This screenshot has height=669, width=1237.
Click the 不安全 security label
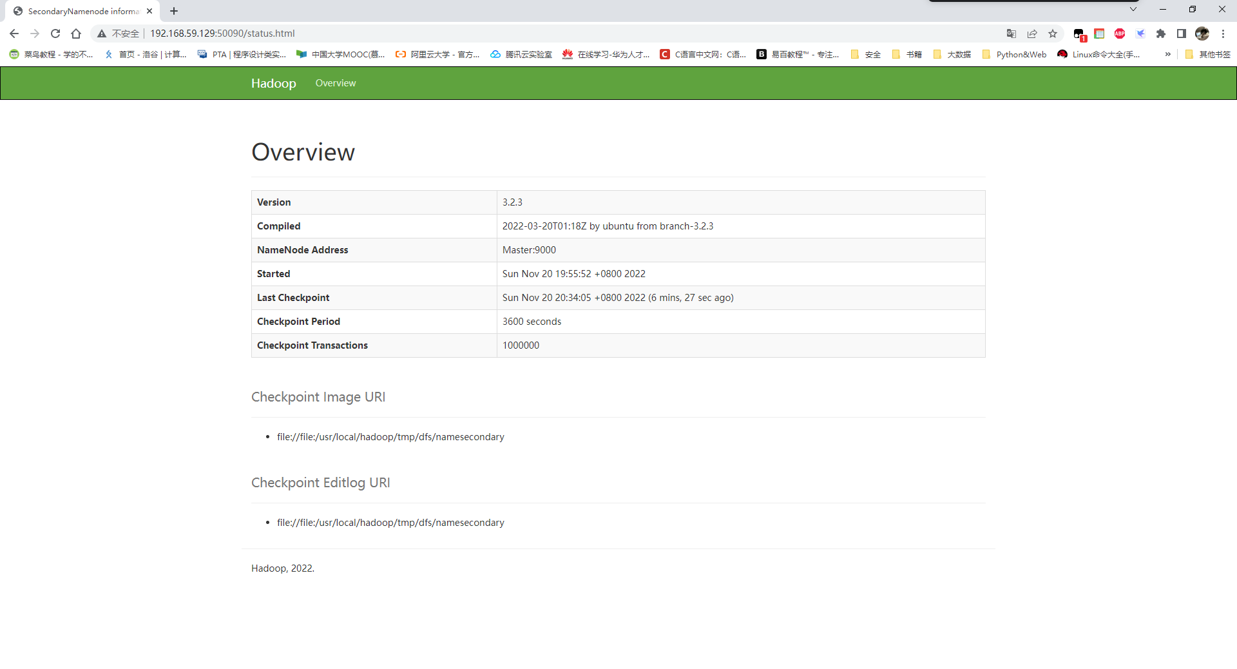coord(126,34)
